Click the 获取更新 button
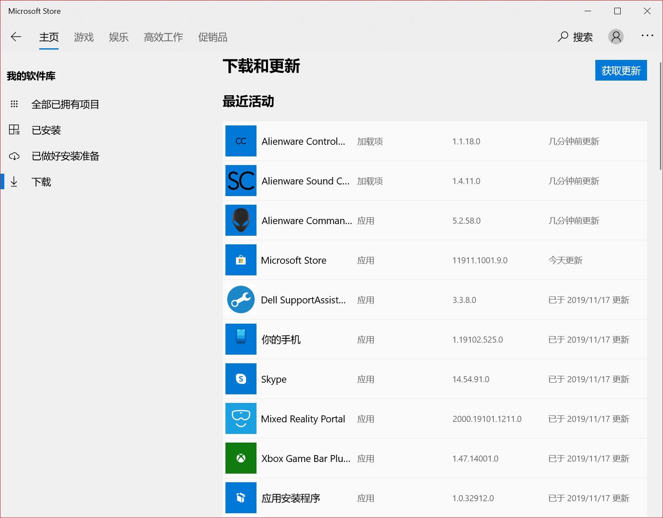Viewport: 663px width, 518px height. (621, 70)
